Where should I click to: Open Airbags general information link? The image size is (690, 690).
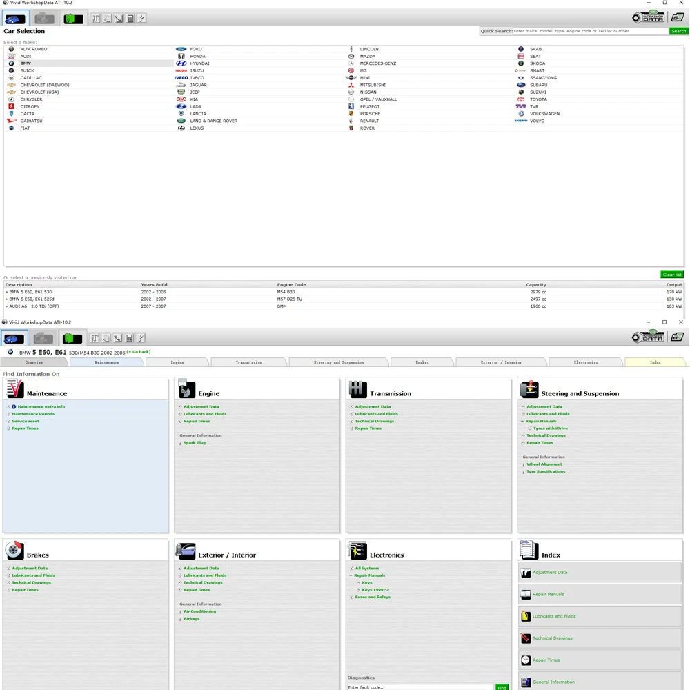coord(191,619)
